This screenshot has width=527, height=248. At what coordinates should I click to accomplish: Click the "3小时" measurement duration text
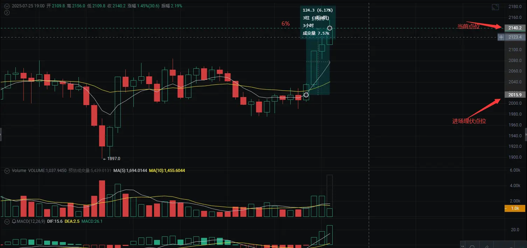[308, 26]
